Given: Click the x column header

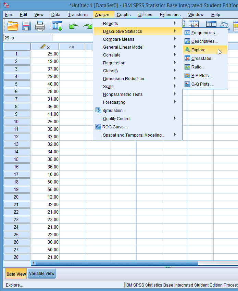Looking at the screenshot, I should (45, 47).
